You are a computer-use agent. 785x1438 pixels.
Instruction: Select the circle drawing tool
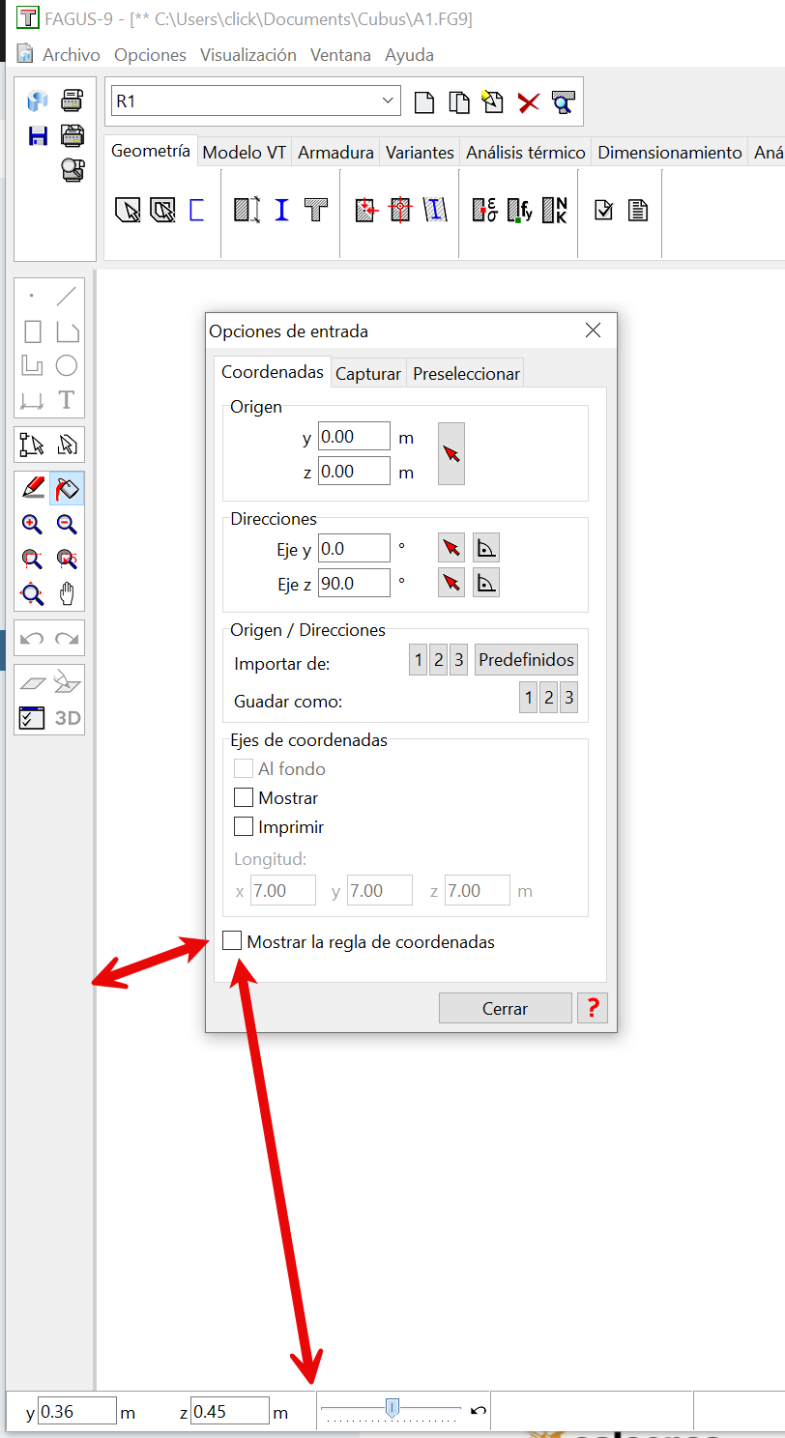click(67, 365)
